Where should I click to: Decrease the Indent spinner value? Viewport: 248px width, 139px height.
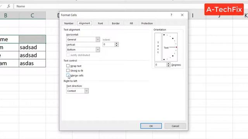coord(117,46)
